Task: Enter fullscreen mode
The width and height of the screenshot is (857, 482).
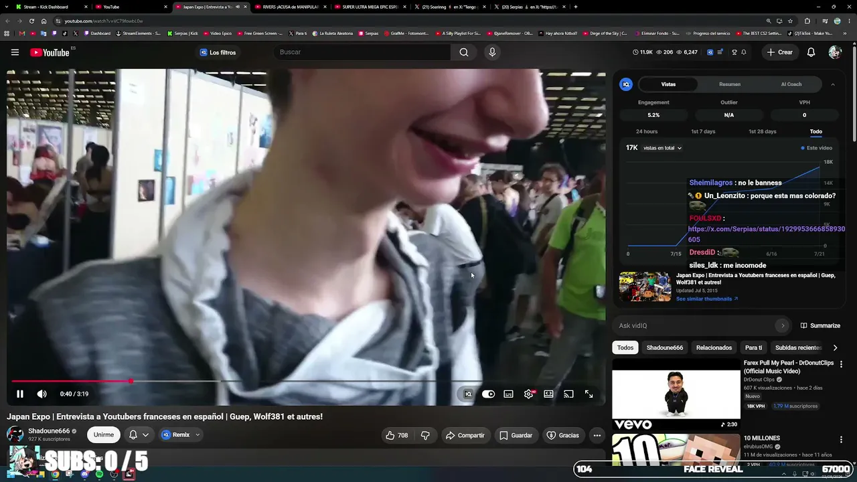Action: [x=589, y=394]
